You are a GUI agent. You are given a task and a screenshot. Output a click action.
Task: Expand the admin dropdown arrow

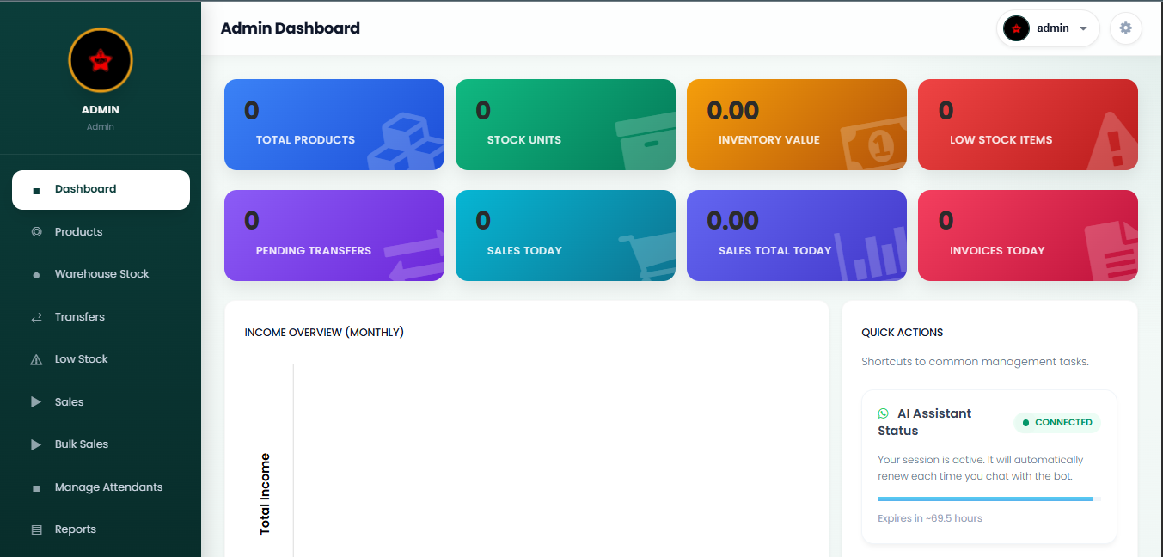1083,28
